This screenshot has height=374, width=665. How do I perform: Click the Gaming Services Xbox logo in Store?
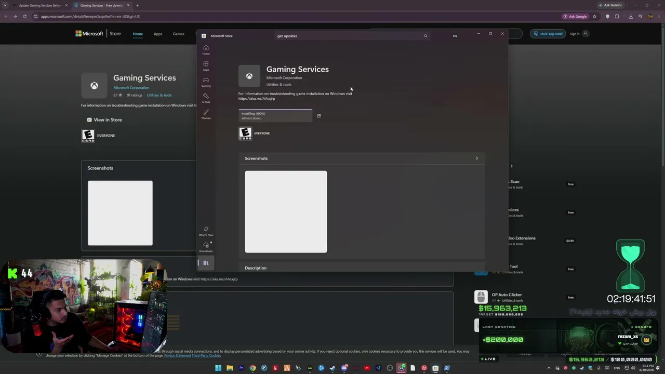pyautogui.click(x=249, y=76)
